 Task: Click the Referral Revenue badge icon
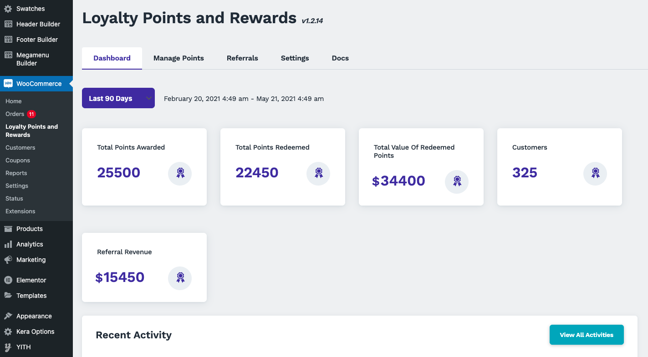180,278
